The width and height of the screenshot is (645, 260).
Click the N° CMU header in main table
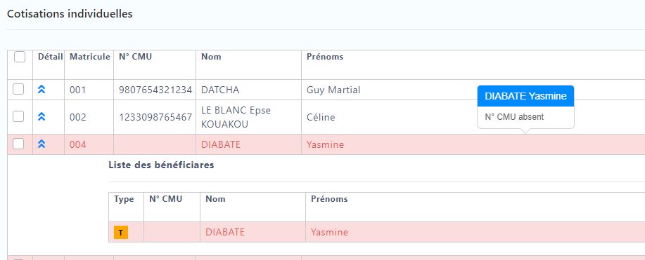[135, 57]
